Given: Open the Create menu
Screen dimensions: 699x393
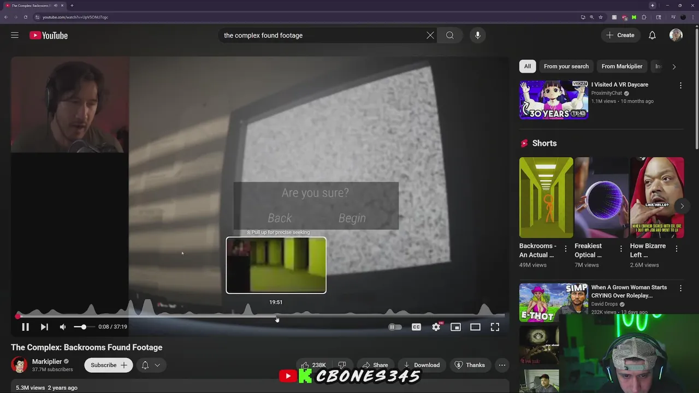Looking at the screenshot, I should point(620,35).
